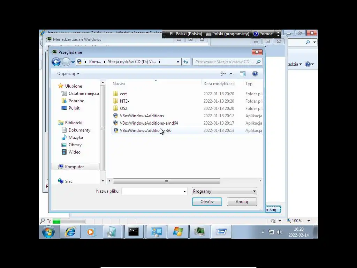Viewport: 357px width, 268px height.
Task: Open help via the blue question icon
Action: coord(255,74)
